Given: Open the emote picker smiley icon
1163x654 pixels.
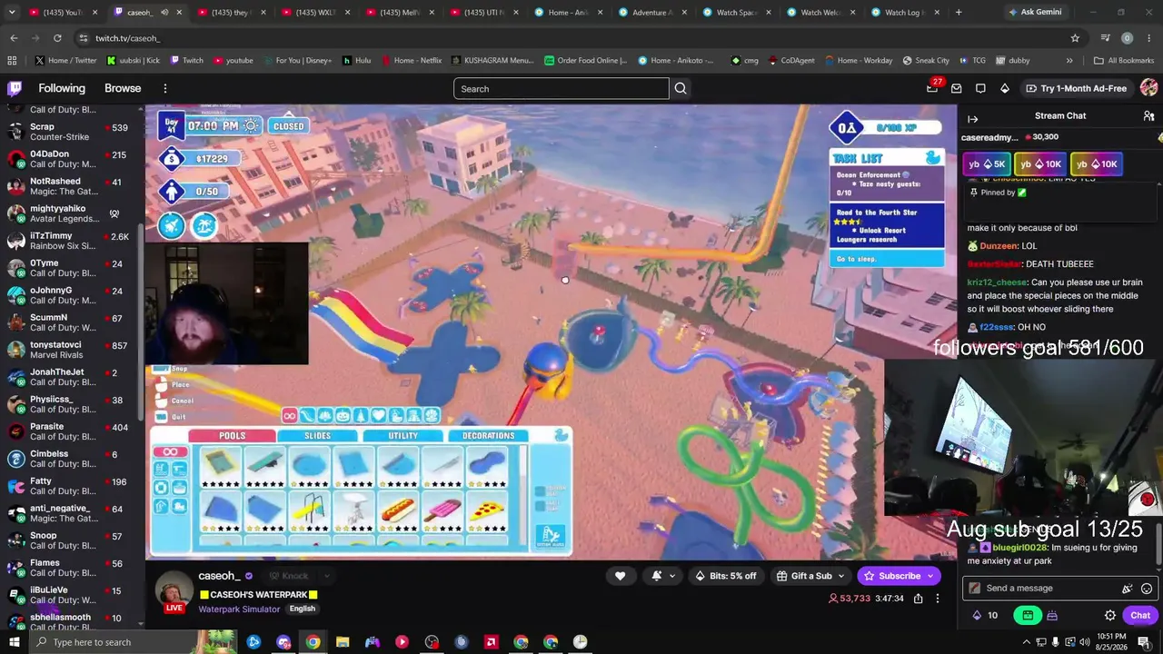Looking at the screenshot, I should point(1147,589).
